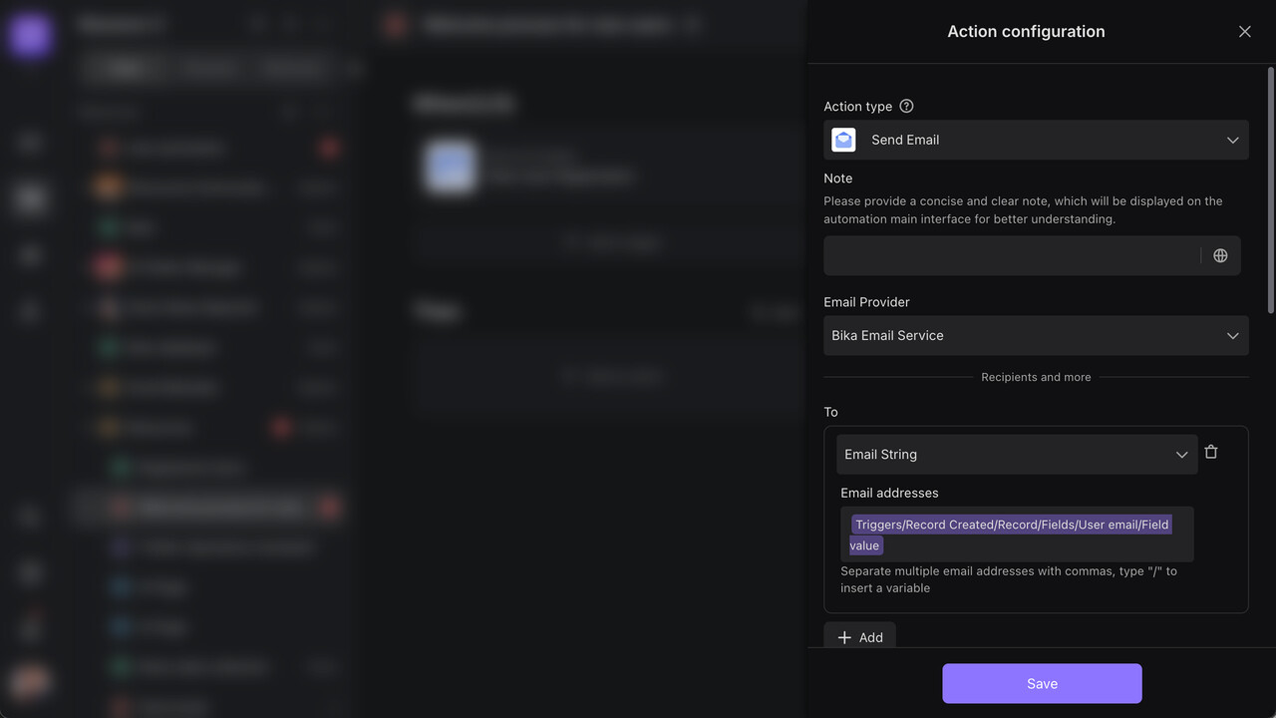This screenshot has width=1276, height=718.
Task: Open the user avatar at sidebar bottom
Action: pos(30,682)
